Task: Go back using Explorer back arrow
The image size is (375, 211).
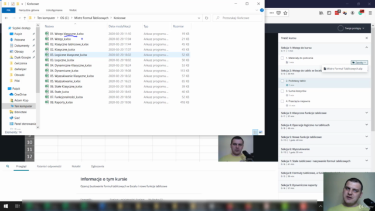Action: (6, 18)
